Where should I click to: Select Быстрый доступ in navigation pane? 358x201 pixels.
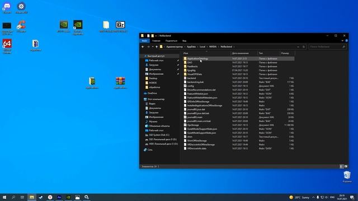coord(156,56)
